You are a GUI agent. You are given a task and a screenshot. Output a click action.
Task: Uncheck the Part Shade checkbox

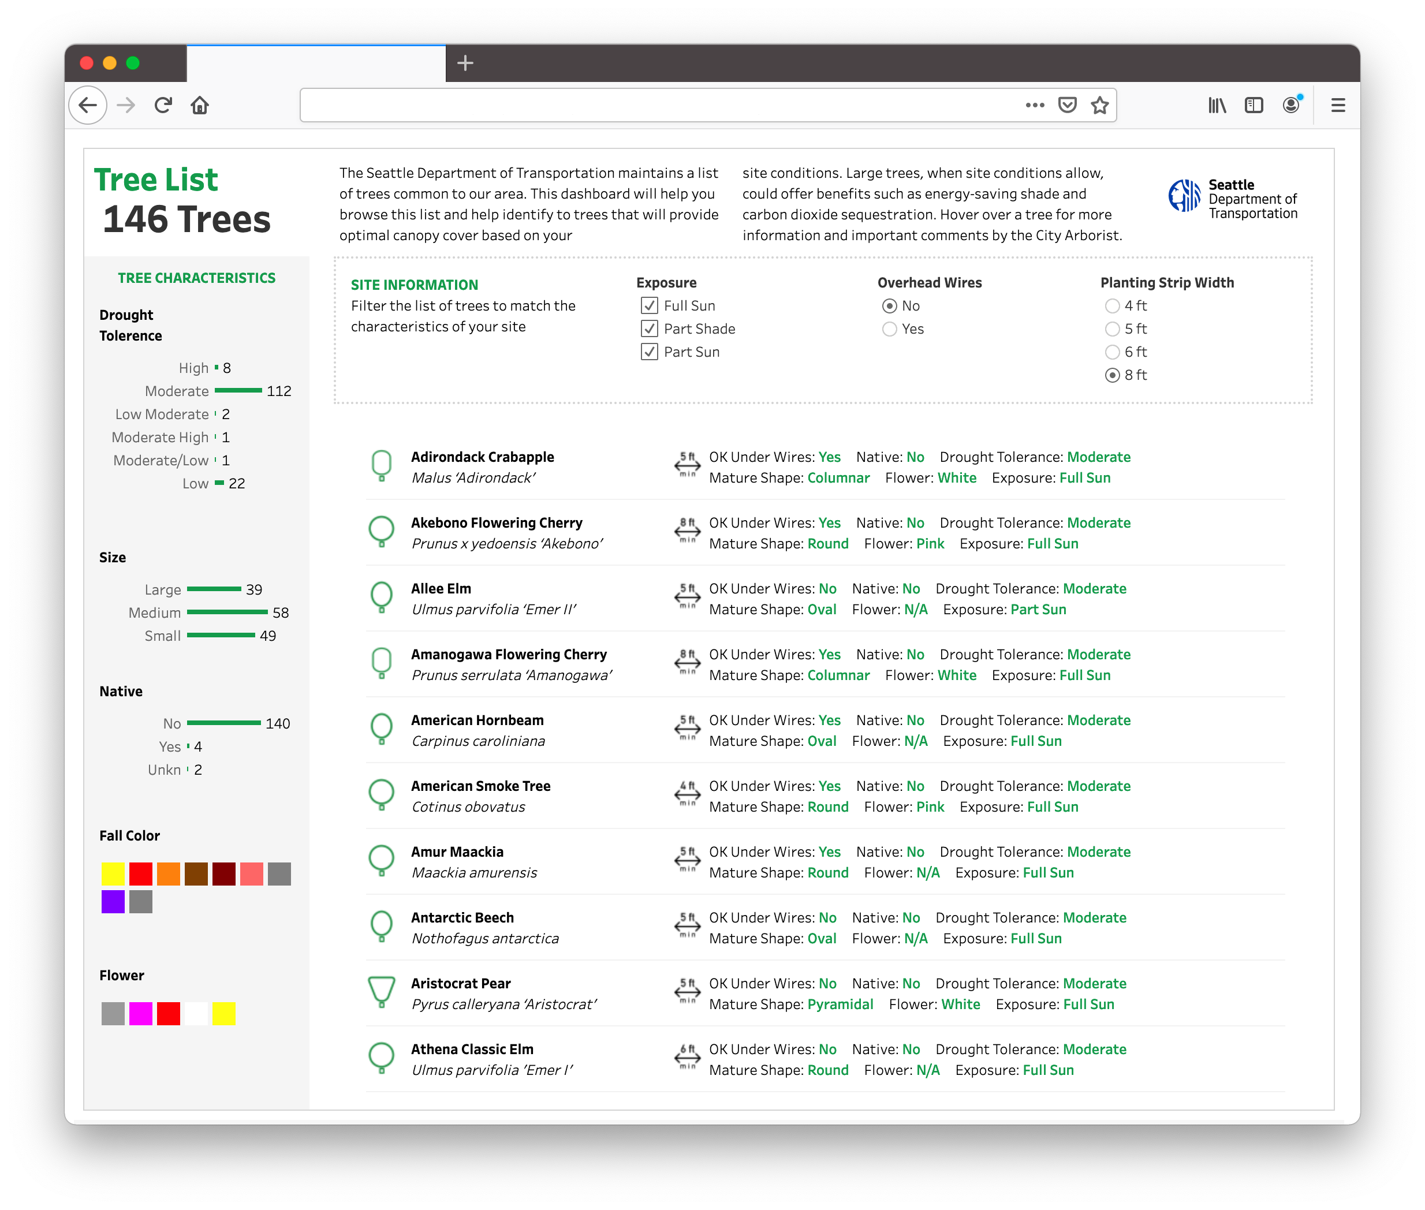pos(649,328)
